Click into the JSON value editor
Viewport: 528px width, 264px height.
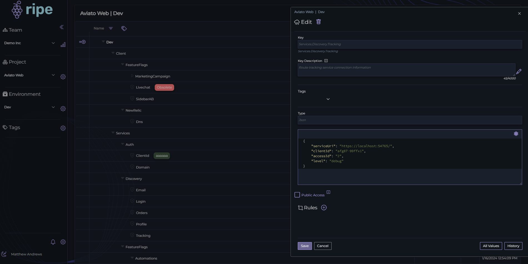pos(410,157)
